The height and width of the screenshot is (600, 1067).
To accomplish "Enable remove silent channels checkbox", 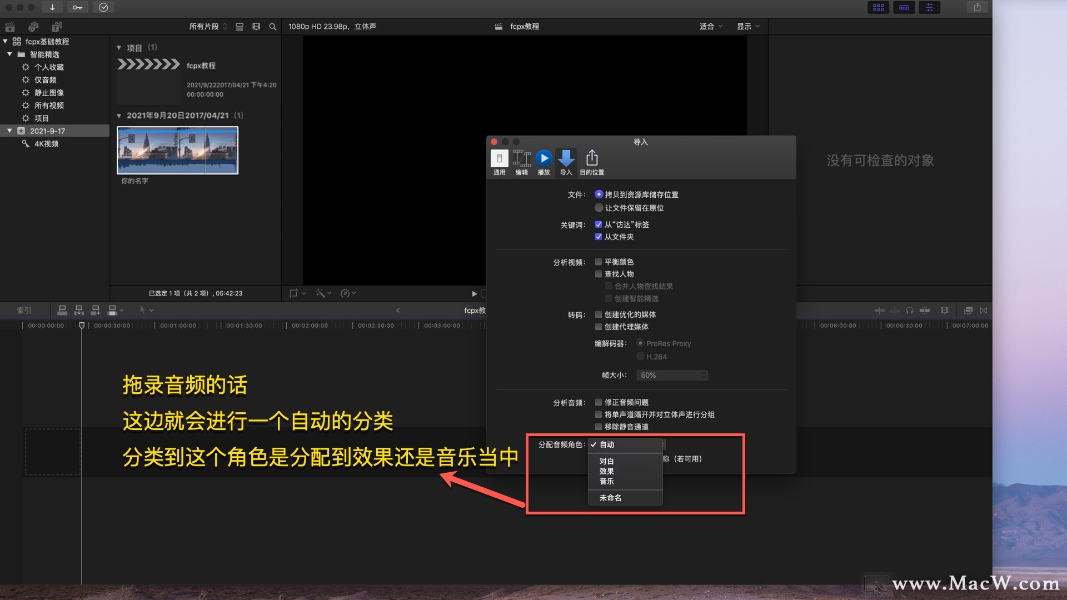I will [599, 427].
